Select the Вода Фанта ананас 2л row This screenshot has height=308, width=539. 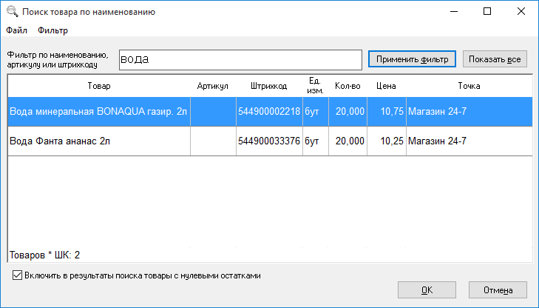tap(98, 141)
